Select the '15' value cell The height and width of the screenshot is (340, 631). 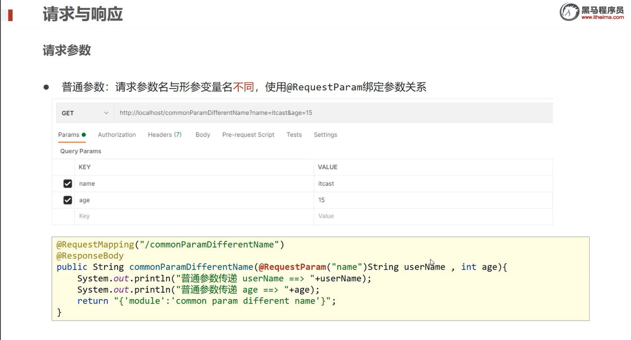[x=433, y=200]
